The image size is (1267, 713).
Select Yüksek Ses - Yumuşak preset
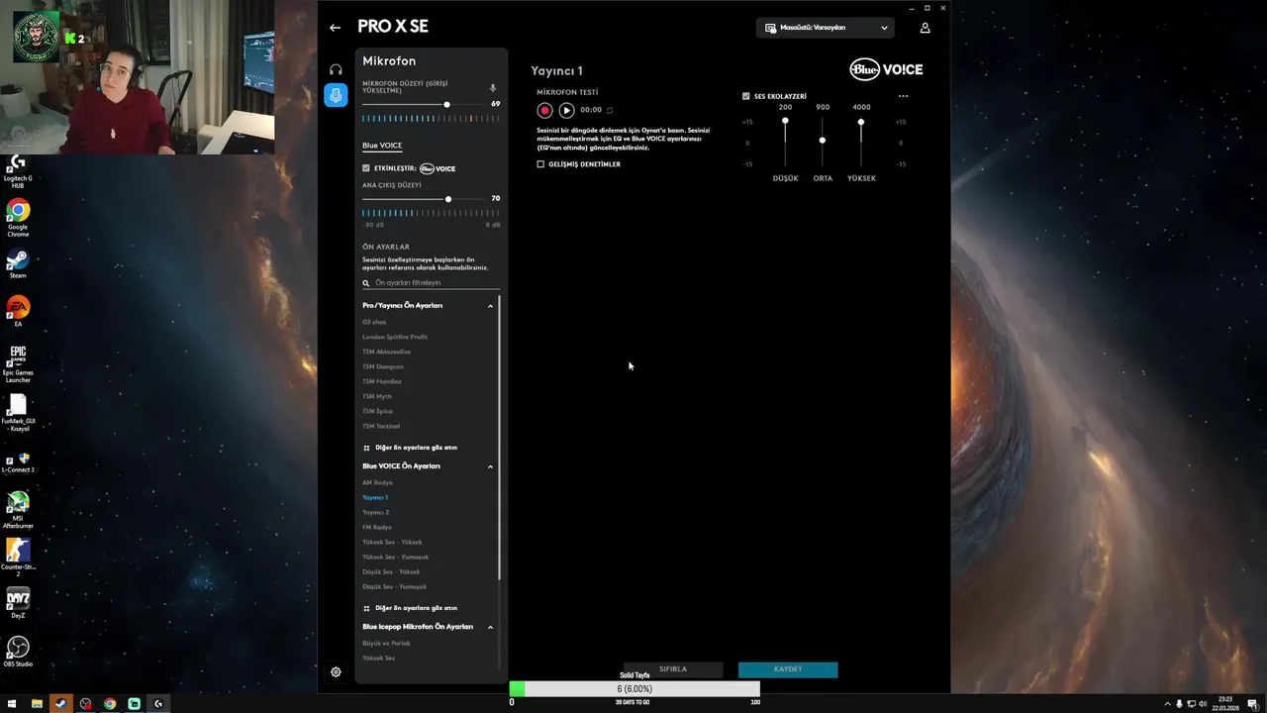[395, 557]
